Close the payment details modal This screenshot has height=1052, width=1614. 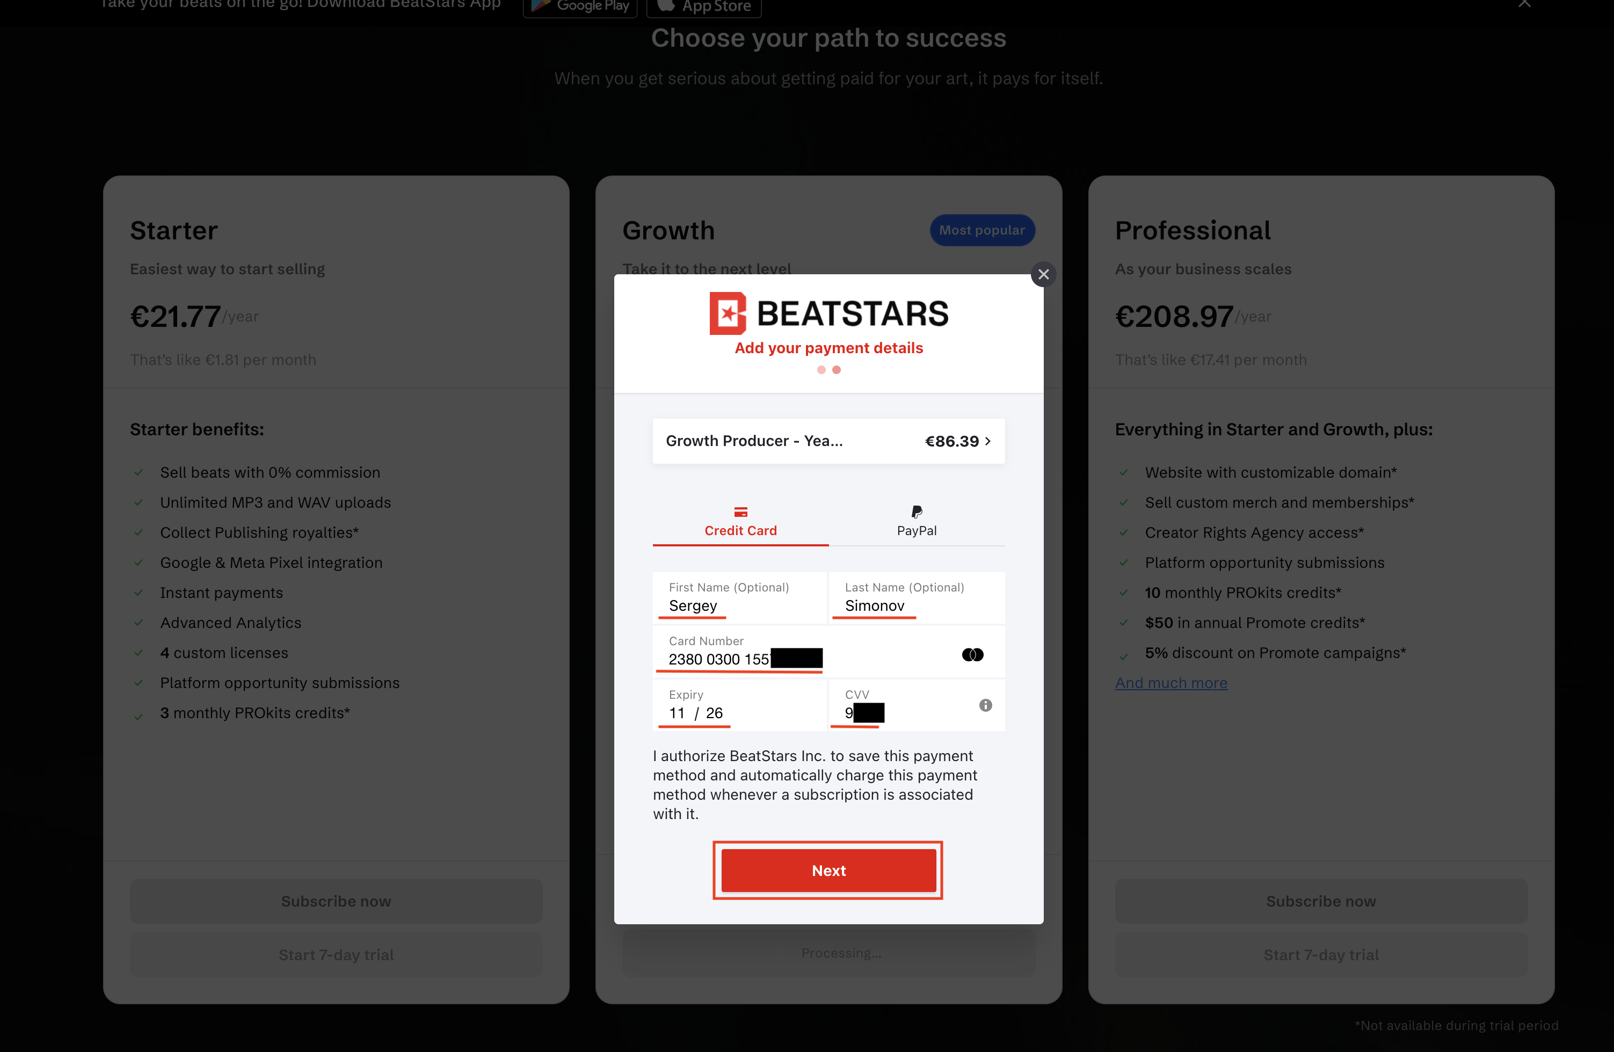(x=1043, y=274)
